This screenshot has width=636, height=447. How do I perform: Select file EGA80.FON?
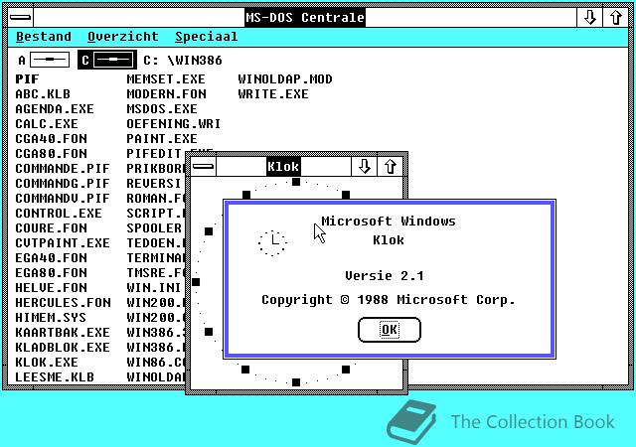tap(51, 273)
